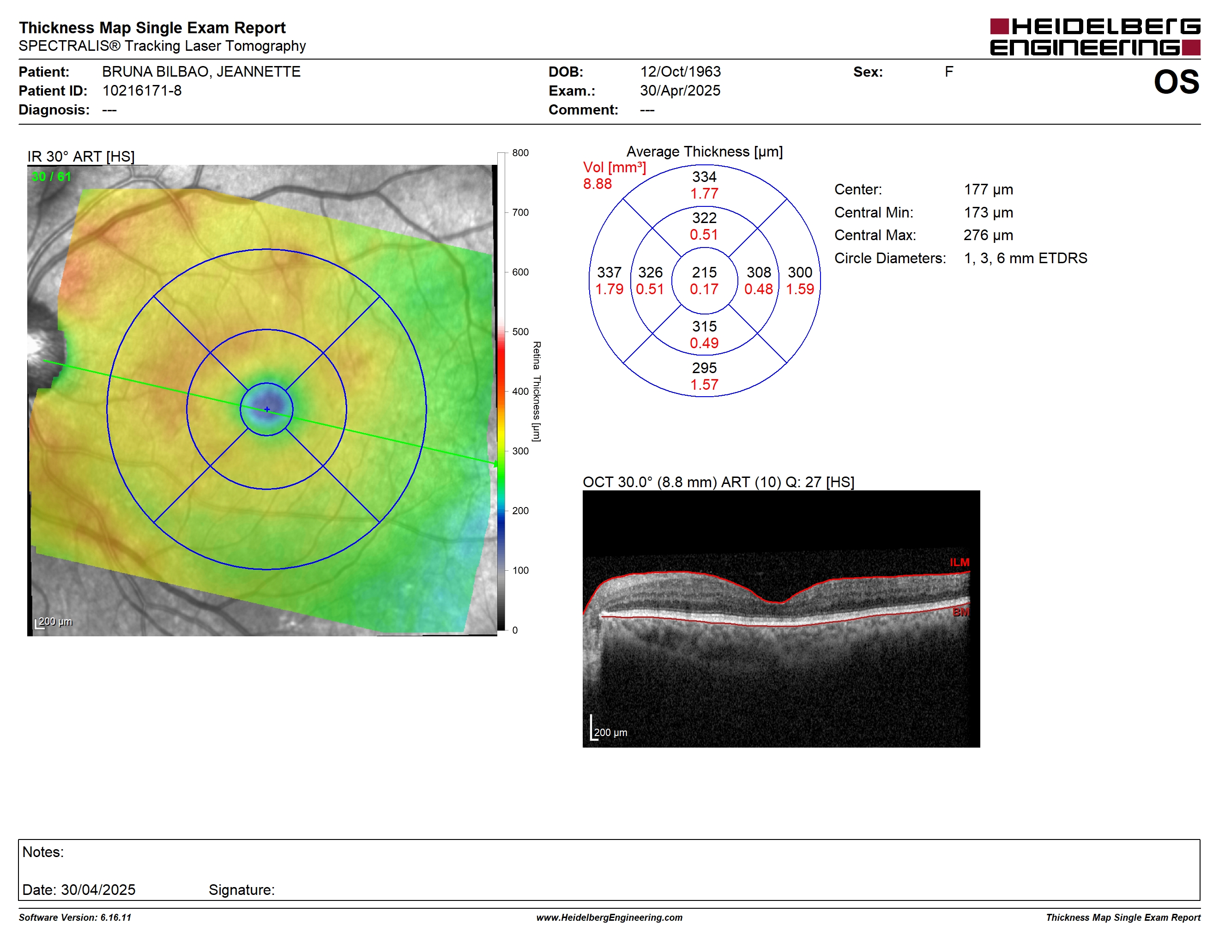Screen dimensions: 1219x942
Task: Click the outer inferior volume 1.57
Action: pos(704,385)
